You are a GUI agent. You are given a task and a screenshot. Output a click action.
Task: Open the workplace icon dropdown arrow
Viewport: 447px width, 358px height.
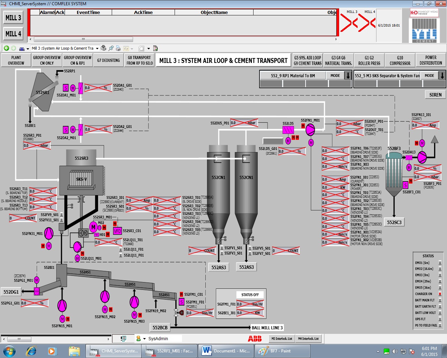28,49
